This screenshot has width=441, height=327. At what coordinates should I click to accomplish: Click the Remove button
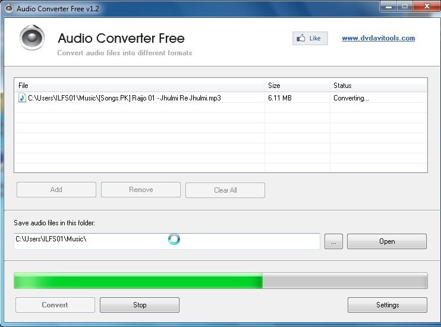[141, 190]
